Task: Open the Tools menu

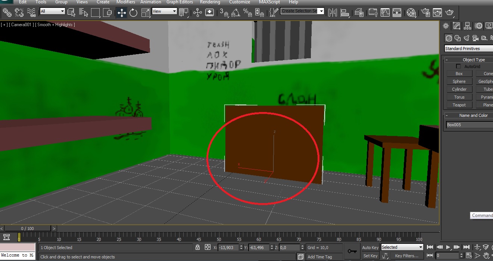Action: pyautogui.click(x=41, y=2)
